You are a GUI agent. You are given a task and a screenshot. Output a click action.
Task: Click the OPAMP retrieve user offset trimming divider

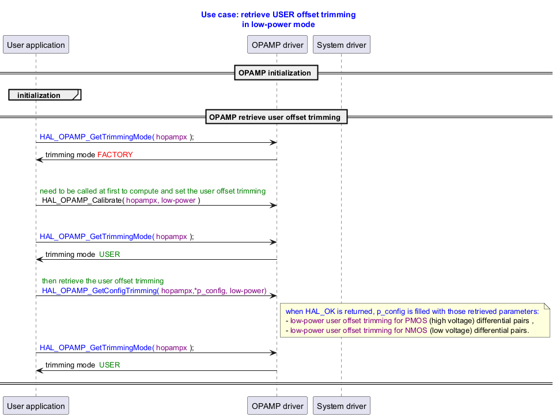(276, 117)
